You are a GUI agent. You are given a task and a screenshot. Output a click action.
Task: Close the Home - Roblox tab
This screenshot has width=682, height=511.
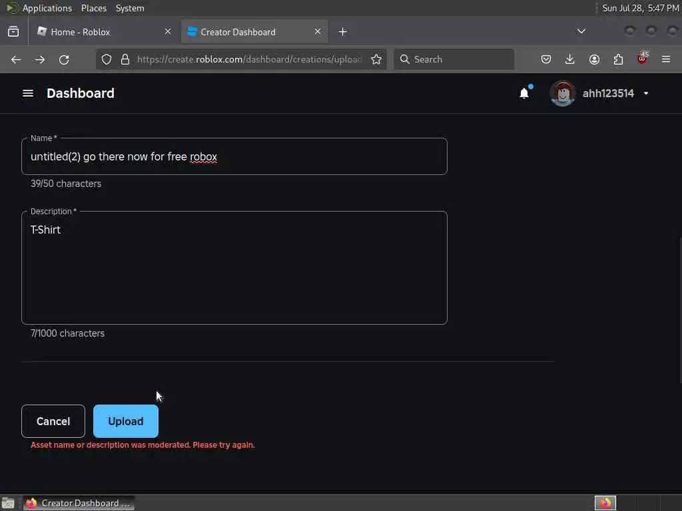(168, 31)
